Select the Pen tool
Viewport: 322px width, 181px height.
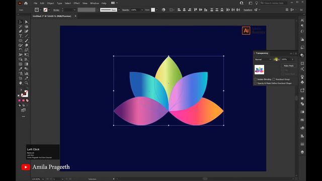point(20,31)
